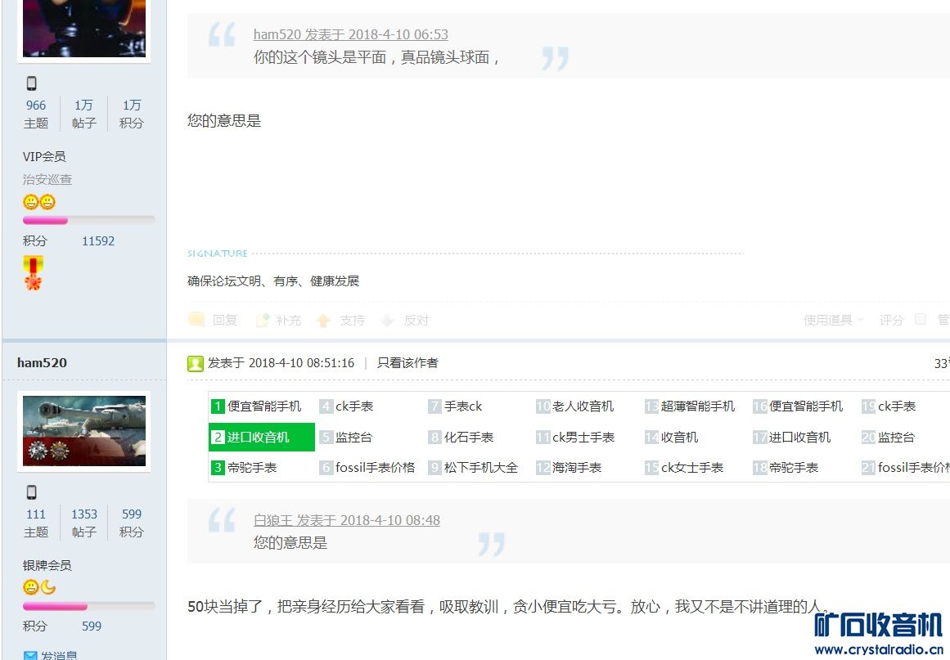Image resolution: width=950 pixels, height=660 pixels.
Task: Expand the 使用道具 dropdown
Action: click(x=833, y=321)
